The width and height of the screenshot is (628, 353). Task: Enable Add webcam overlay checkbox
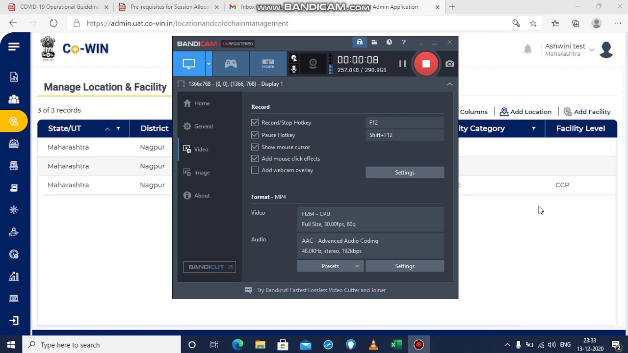pos(255,170)
